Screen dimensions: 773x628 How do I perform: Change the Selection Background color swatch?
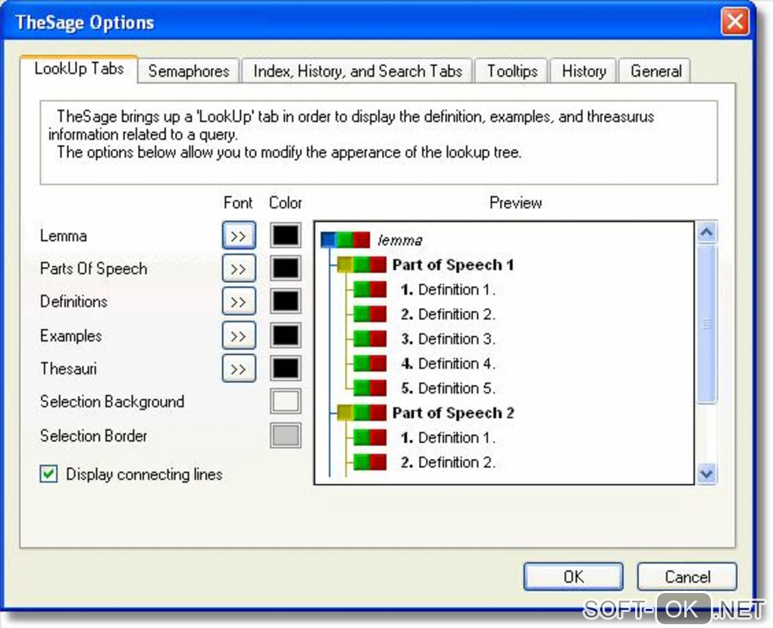pos(286,401)
